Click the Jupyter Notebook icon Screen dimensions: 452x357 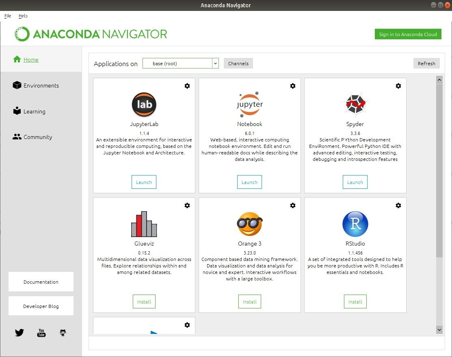pyautogui.click(x=249, y=104)
